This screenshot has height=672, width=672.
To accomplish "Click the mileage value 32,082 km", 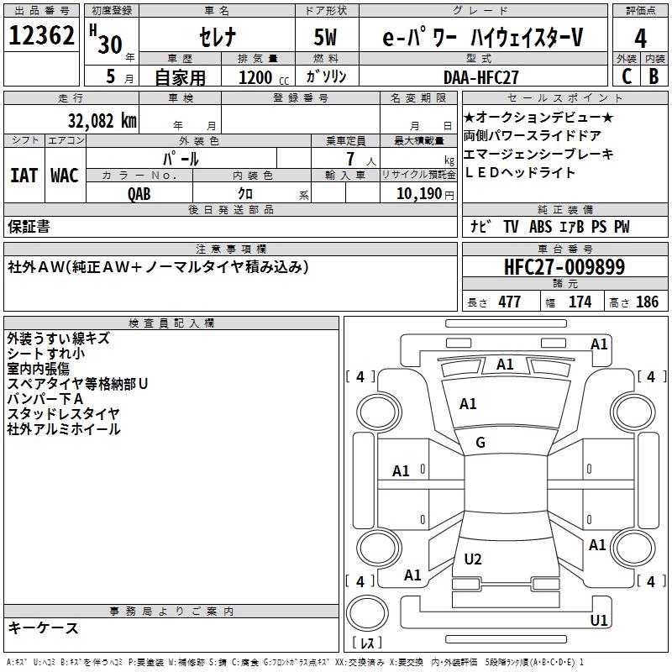I will 102,120.
